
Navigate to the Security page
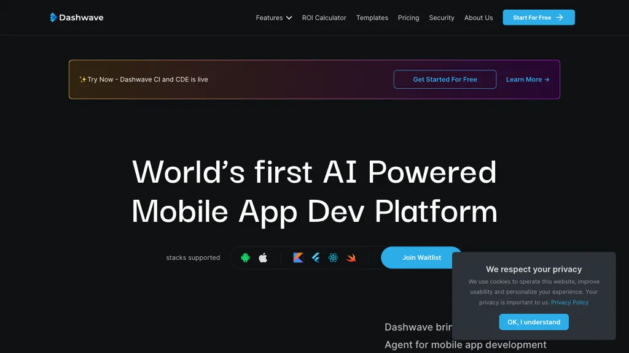[442, 18]
